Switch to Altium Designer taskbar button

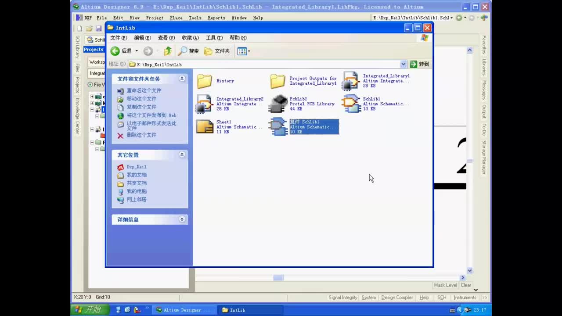click(185, 310)
